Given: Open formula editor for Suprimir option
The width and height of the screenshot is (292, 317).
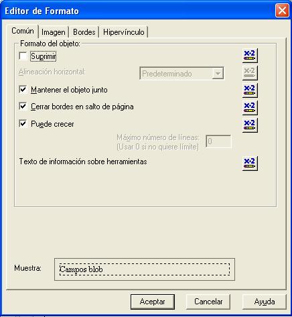Looking at the screenshot, I should pos(250,56).
